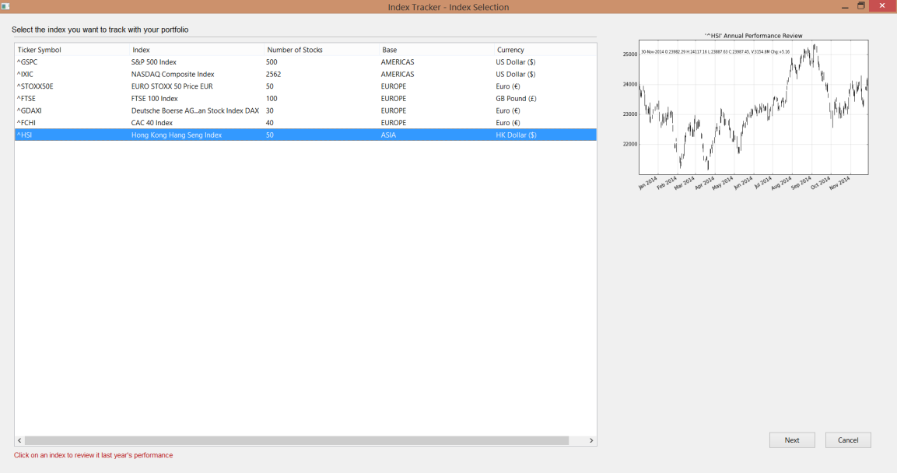This screenshot has height=473, width=897.
Task: Click NASDAQ Composite Index name
Action: click(x=173, y=75)
